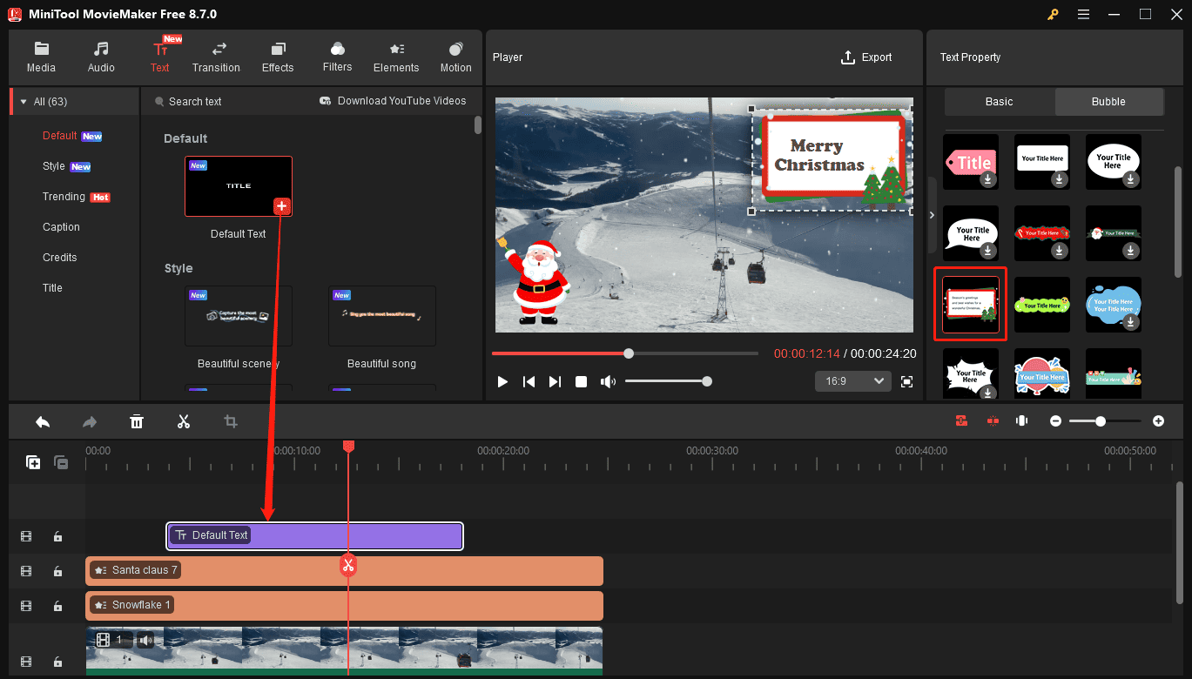1192x679 pixels.
Task: Play the video preview
Action: click(x=502, y=381)
